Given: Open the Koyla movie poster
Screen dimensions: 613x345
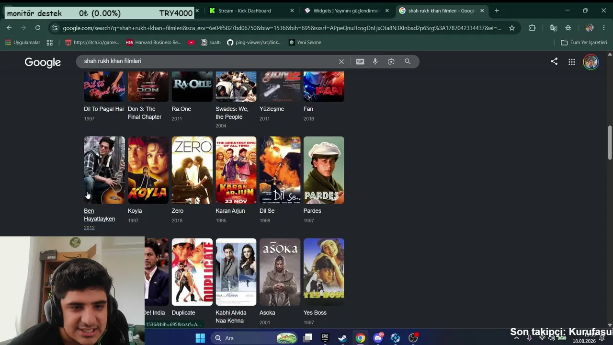Looking at the screenshot, I should pos(148,170).
